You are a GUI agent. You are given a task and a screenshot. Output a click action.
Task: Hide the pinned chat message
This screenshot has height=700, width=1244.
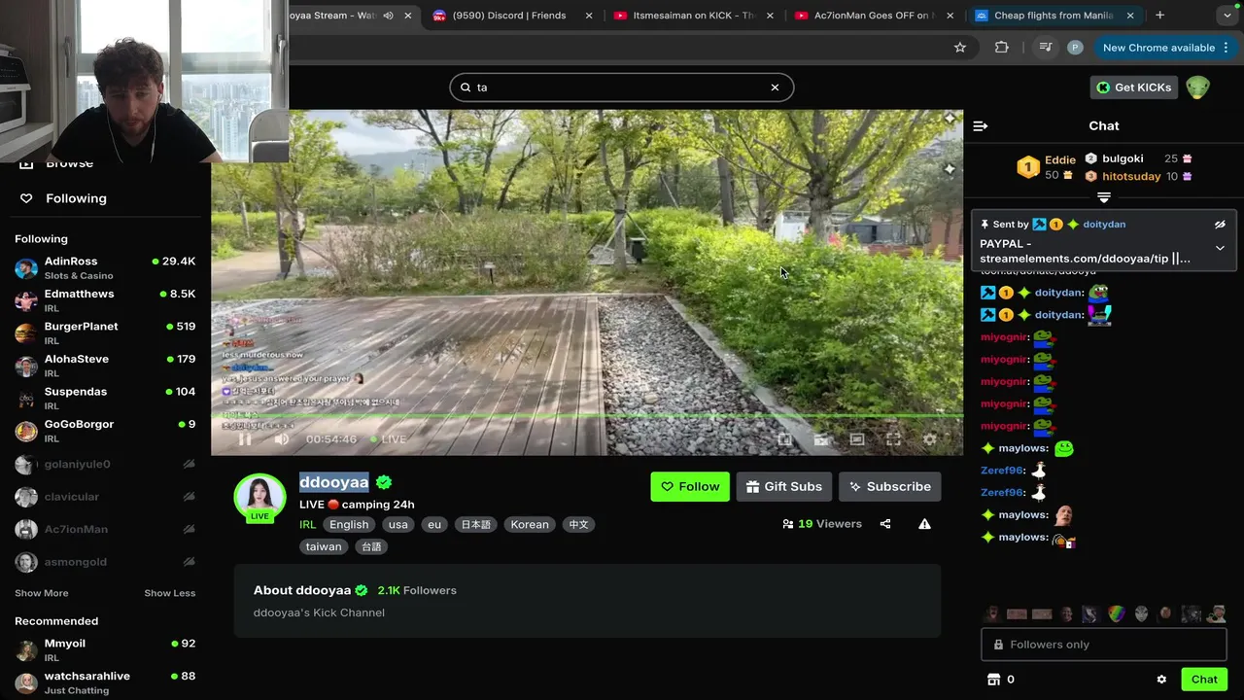click(1220, 225)
